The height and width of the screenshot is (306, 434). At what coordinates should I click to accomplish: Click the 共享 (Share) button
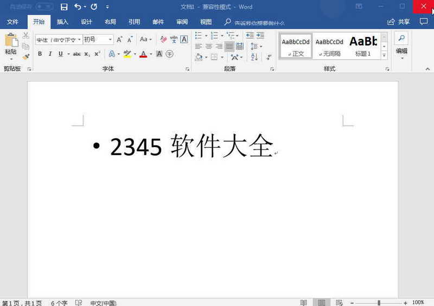point(399,22)
